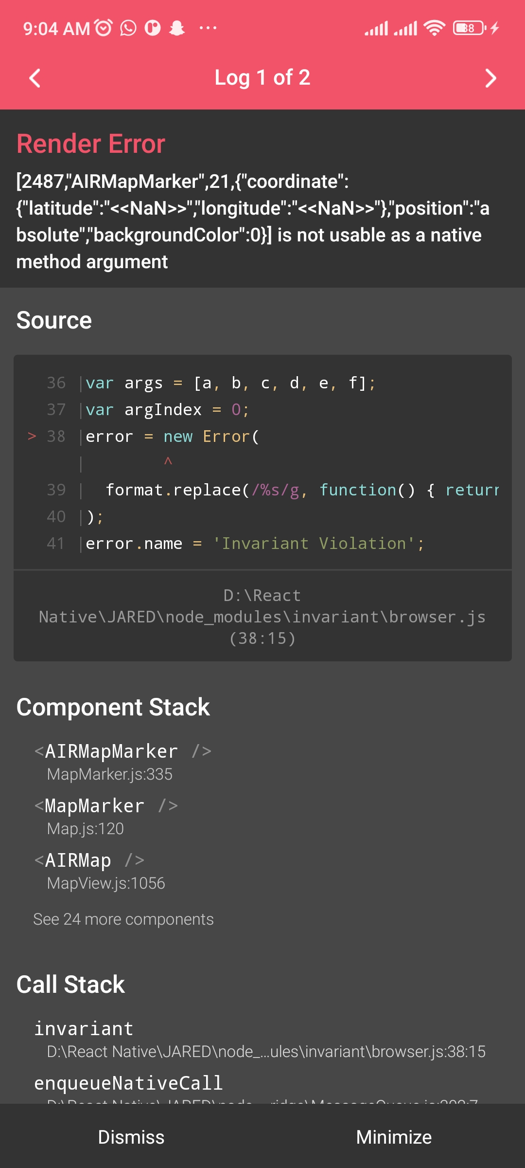Tap the WiFi signal status icon
The image size is (525, 1168).
434,28
